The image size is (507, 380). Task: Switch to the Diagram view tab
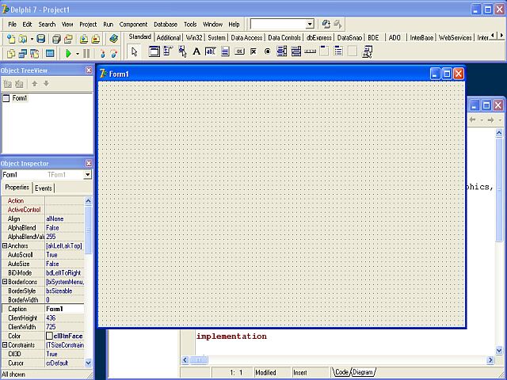tap(363, 372)
